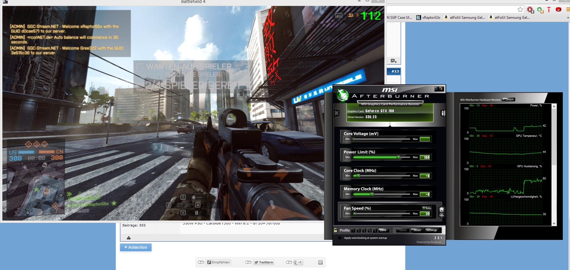Enable Apply overclocking at system startup
570x270 pixels.
[339, 238]
